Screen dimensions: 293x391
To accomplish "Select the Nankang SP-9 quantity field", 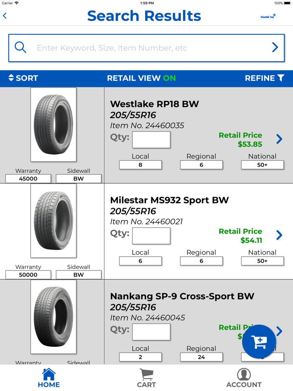I will 151,332.
